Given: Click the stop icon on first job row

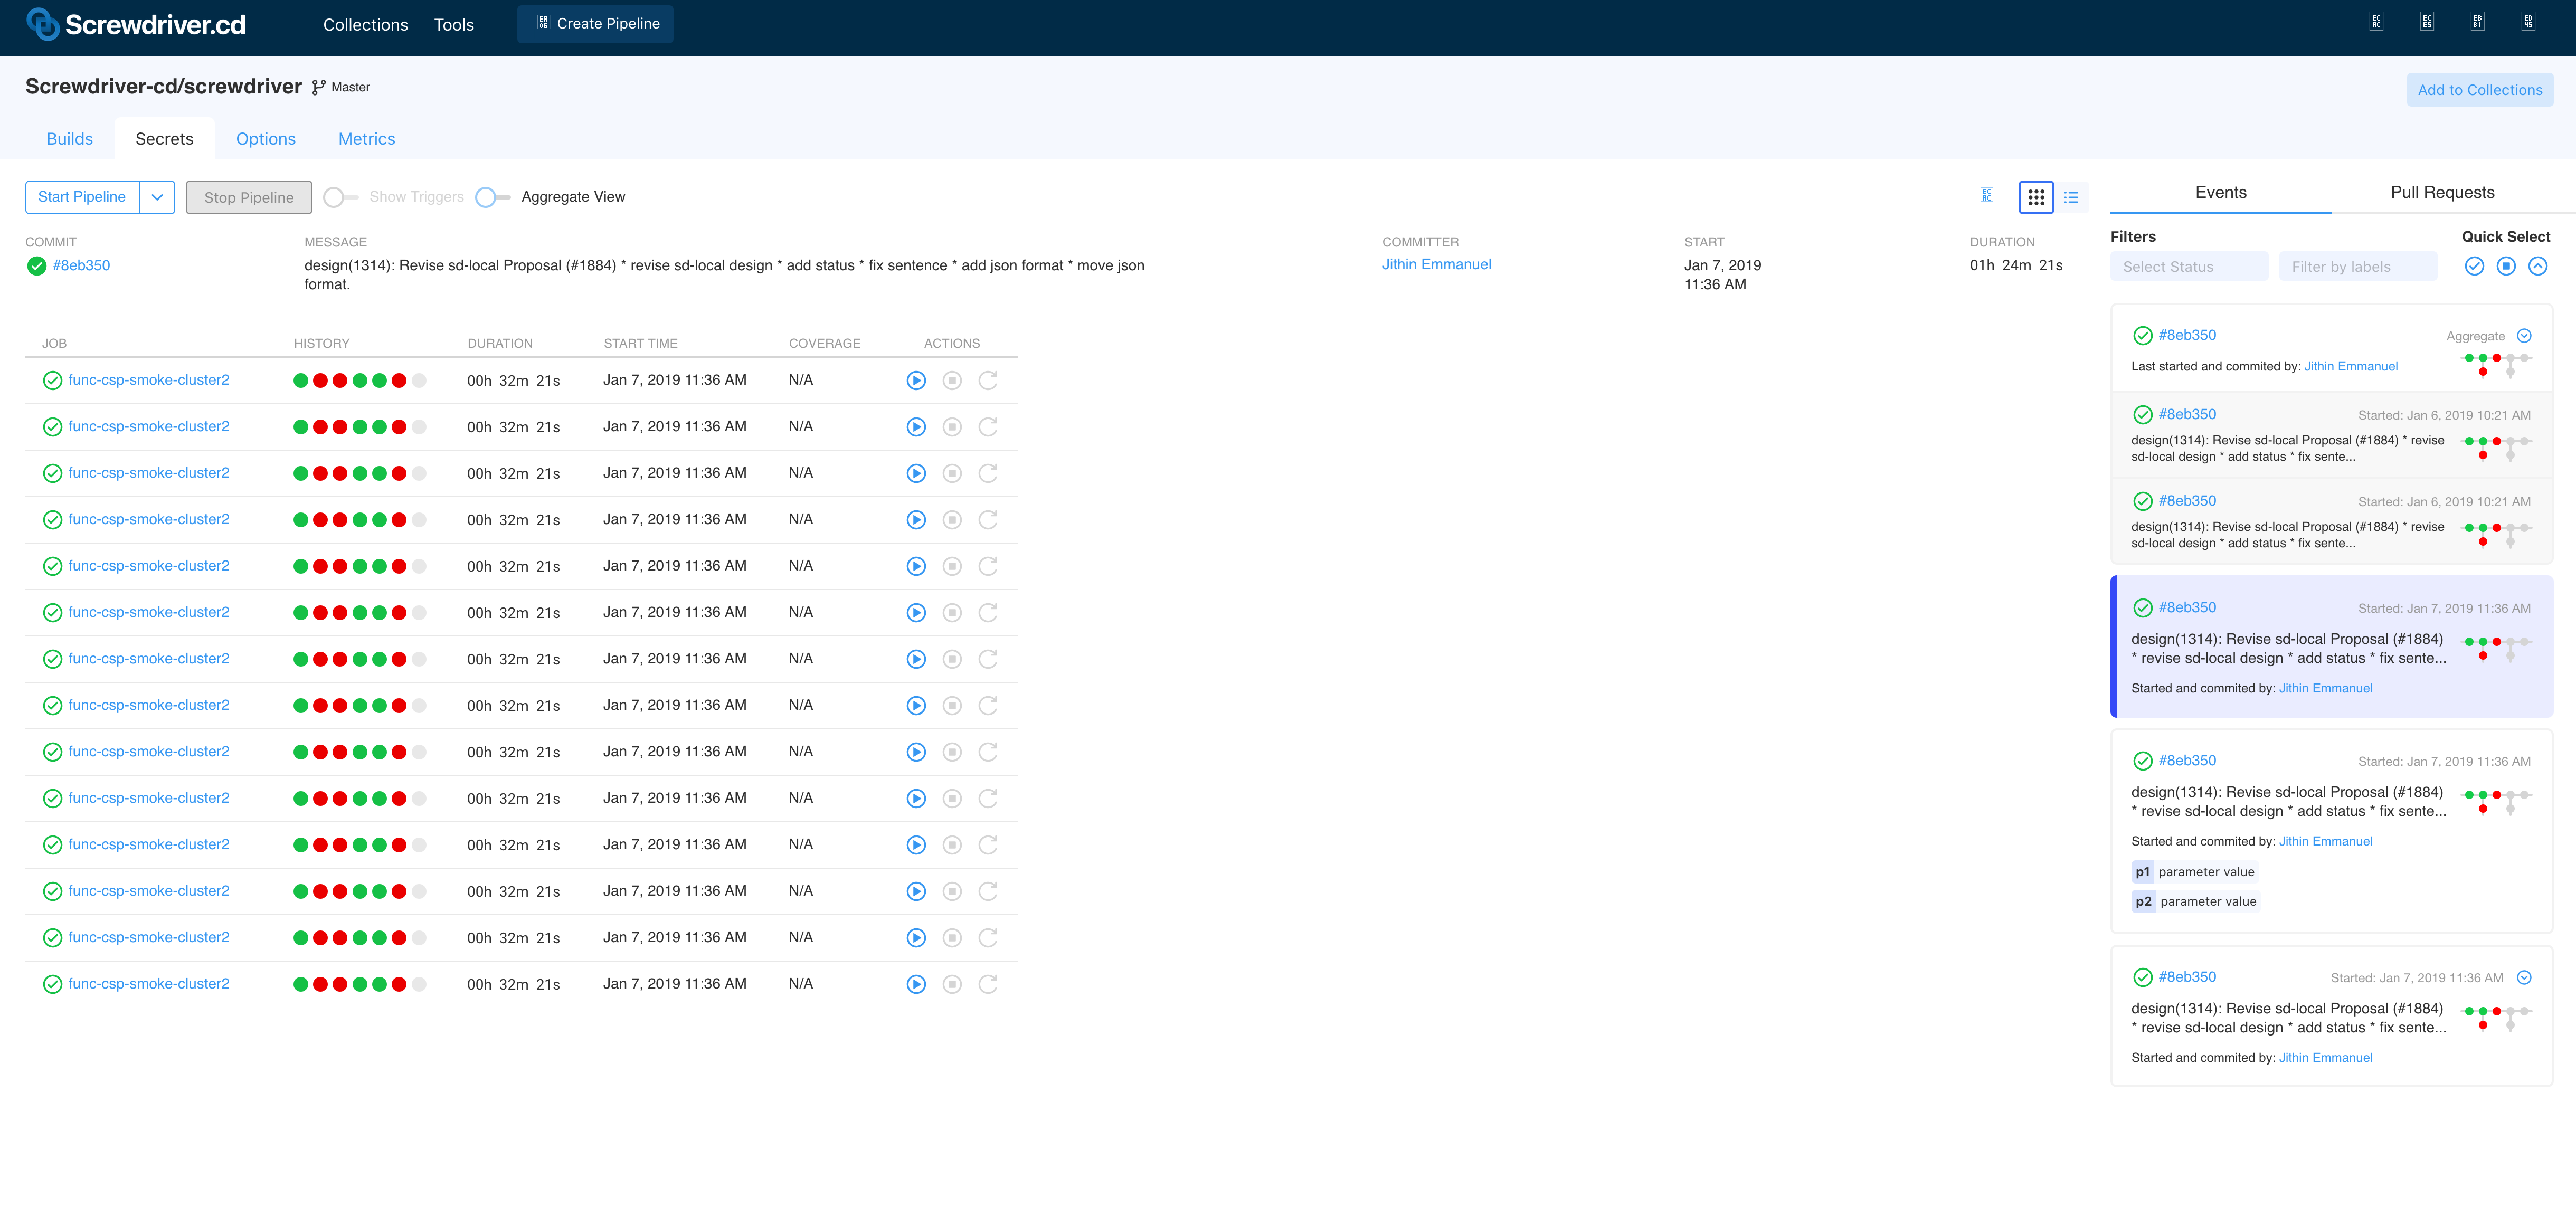Looking at the screenshot, I should [952, 380].
